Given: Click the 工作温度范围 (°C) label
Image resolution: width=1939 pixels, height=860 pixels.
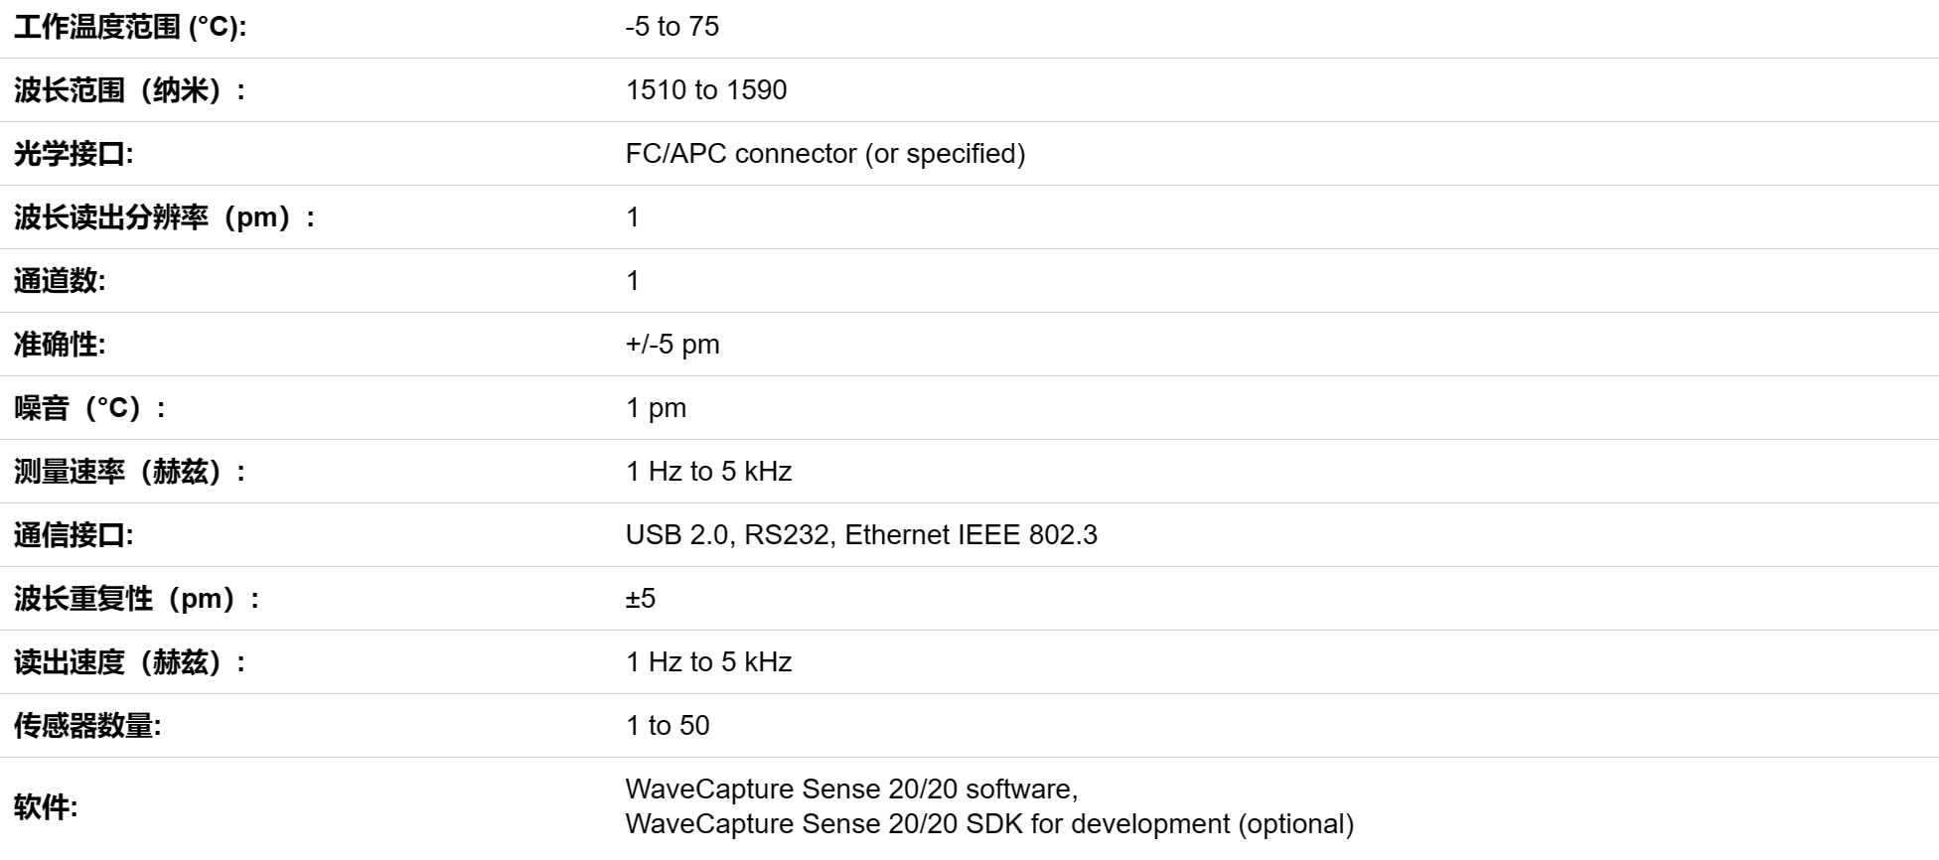Looking at the screenshot, I should click(x=130, y=27).
